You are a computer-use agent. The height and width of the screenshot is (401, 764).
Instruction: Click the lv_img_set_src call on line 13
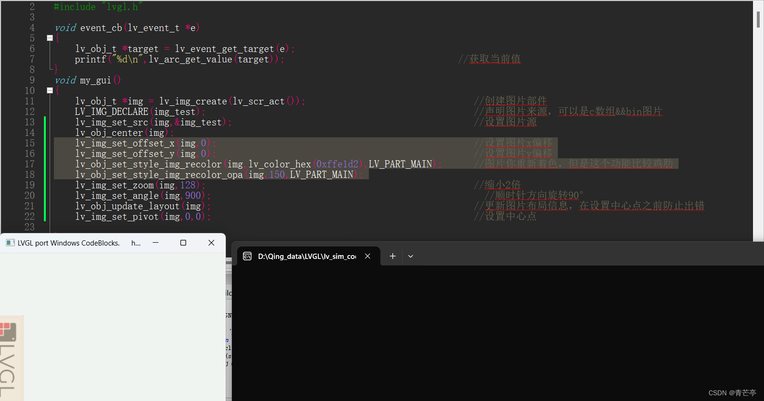coord(153,122)
